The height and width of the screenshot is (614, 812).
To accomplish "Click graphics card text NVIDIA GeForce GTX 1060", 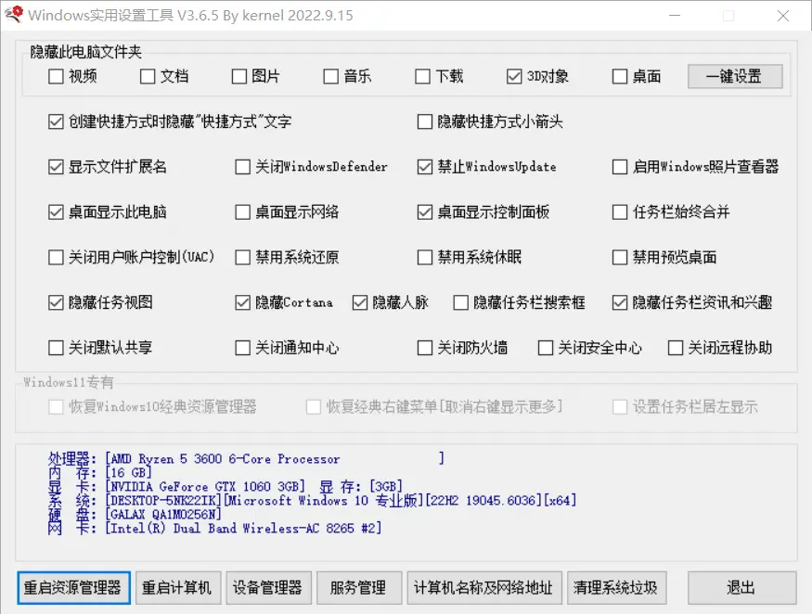I will tap(194, 487).
